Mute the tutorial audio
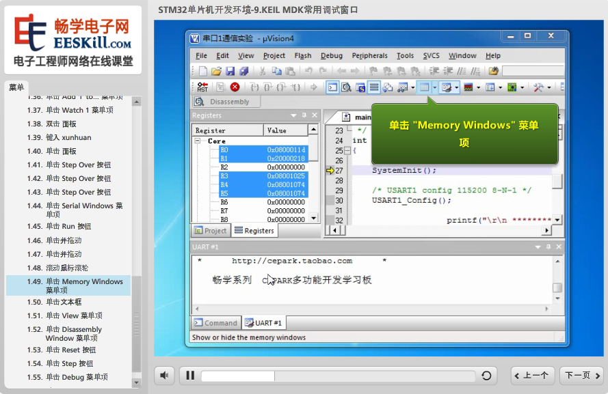 [x=165, y=376]
